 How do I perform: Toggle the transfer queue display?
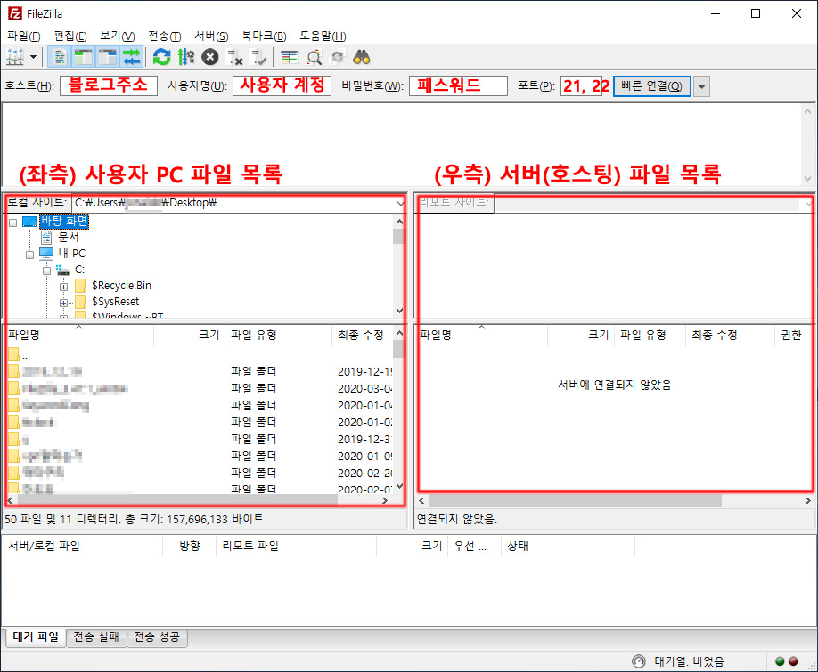132,57
